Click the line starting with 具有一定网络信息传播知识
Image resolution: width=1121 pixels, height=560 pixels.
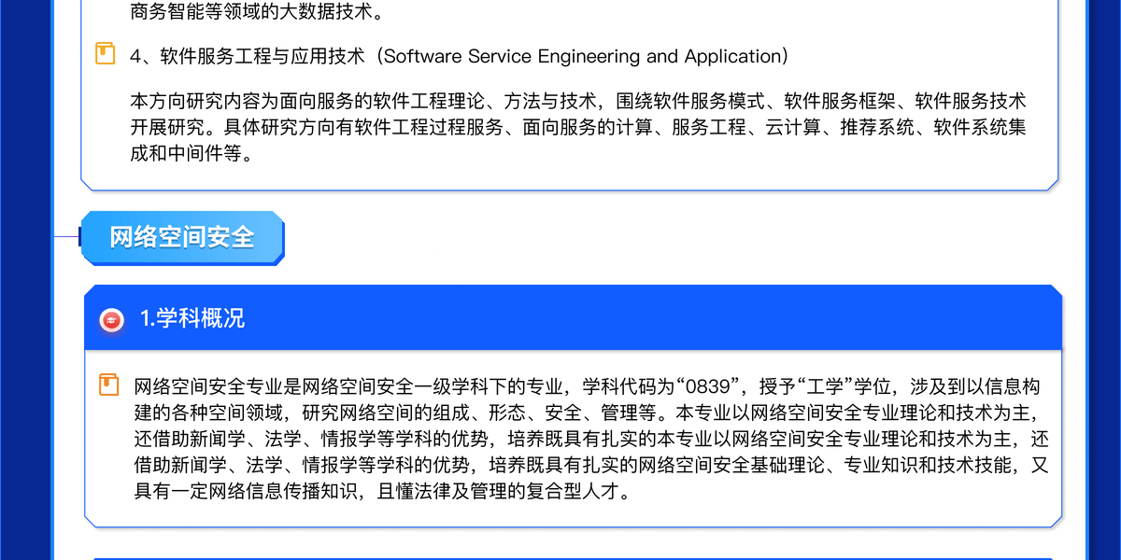pyautogui.click(x=383, y=491)
